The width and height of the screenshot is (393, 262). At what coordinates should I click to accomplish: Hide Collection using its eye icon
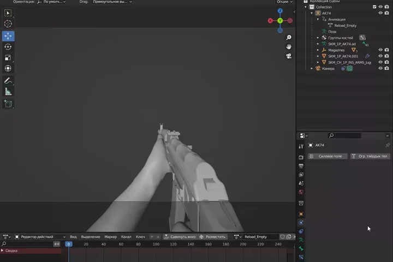[380, 7]
